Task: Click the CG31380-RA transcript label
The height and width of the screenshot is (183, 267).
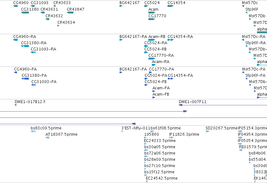Action: 34,43
